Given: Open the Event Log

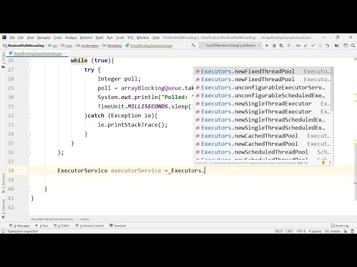Looking at the screenshot, I should pos(340,226).
